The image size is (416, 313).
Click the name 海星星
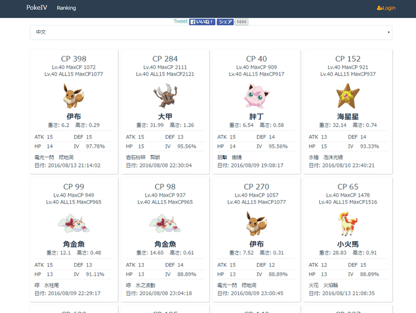348,116
